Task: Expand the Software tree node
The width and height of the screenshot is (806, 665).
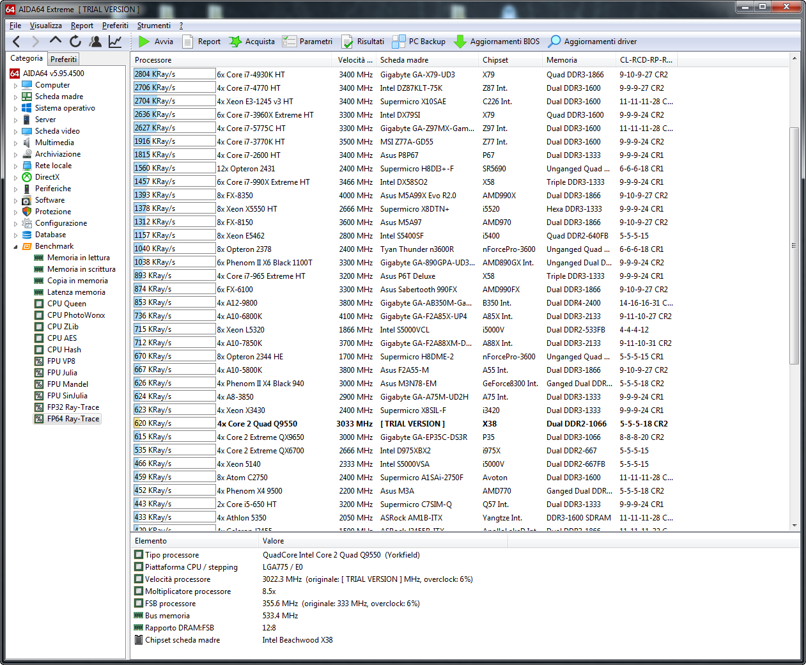Action: point(15,200)
